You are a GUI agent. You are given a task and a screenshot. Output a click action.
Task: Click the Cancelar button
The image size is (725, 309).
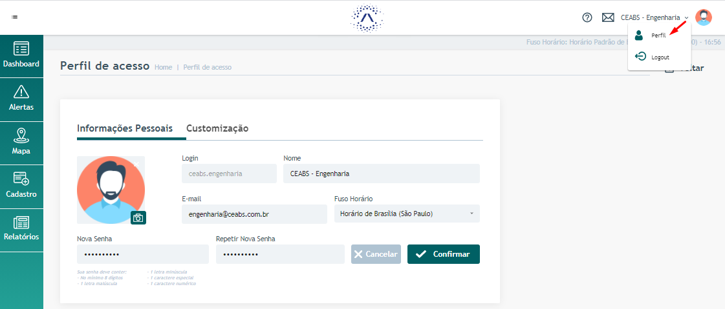[x=376, y=254]
